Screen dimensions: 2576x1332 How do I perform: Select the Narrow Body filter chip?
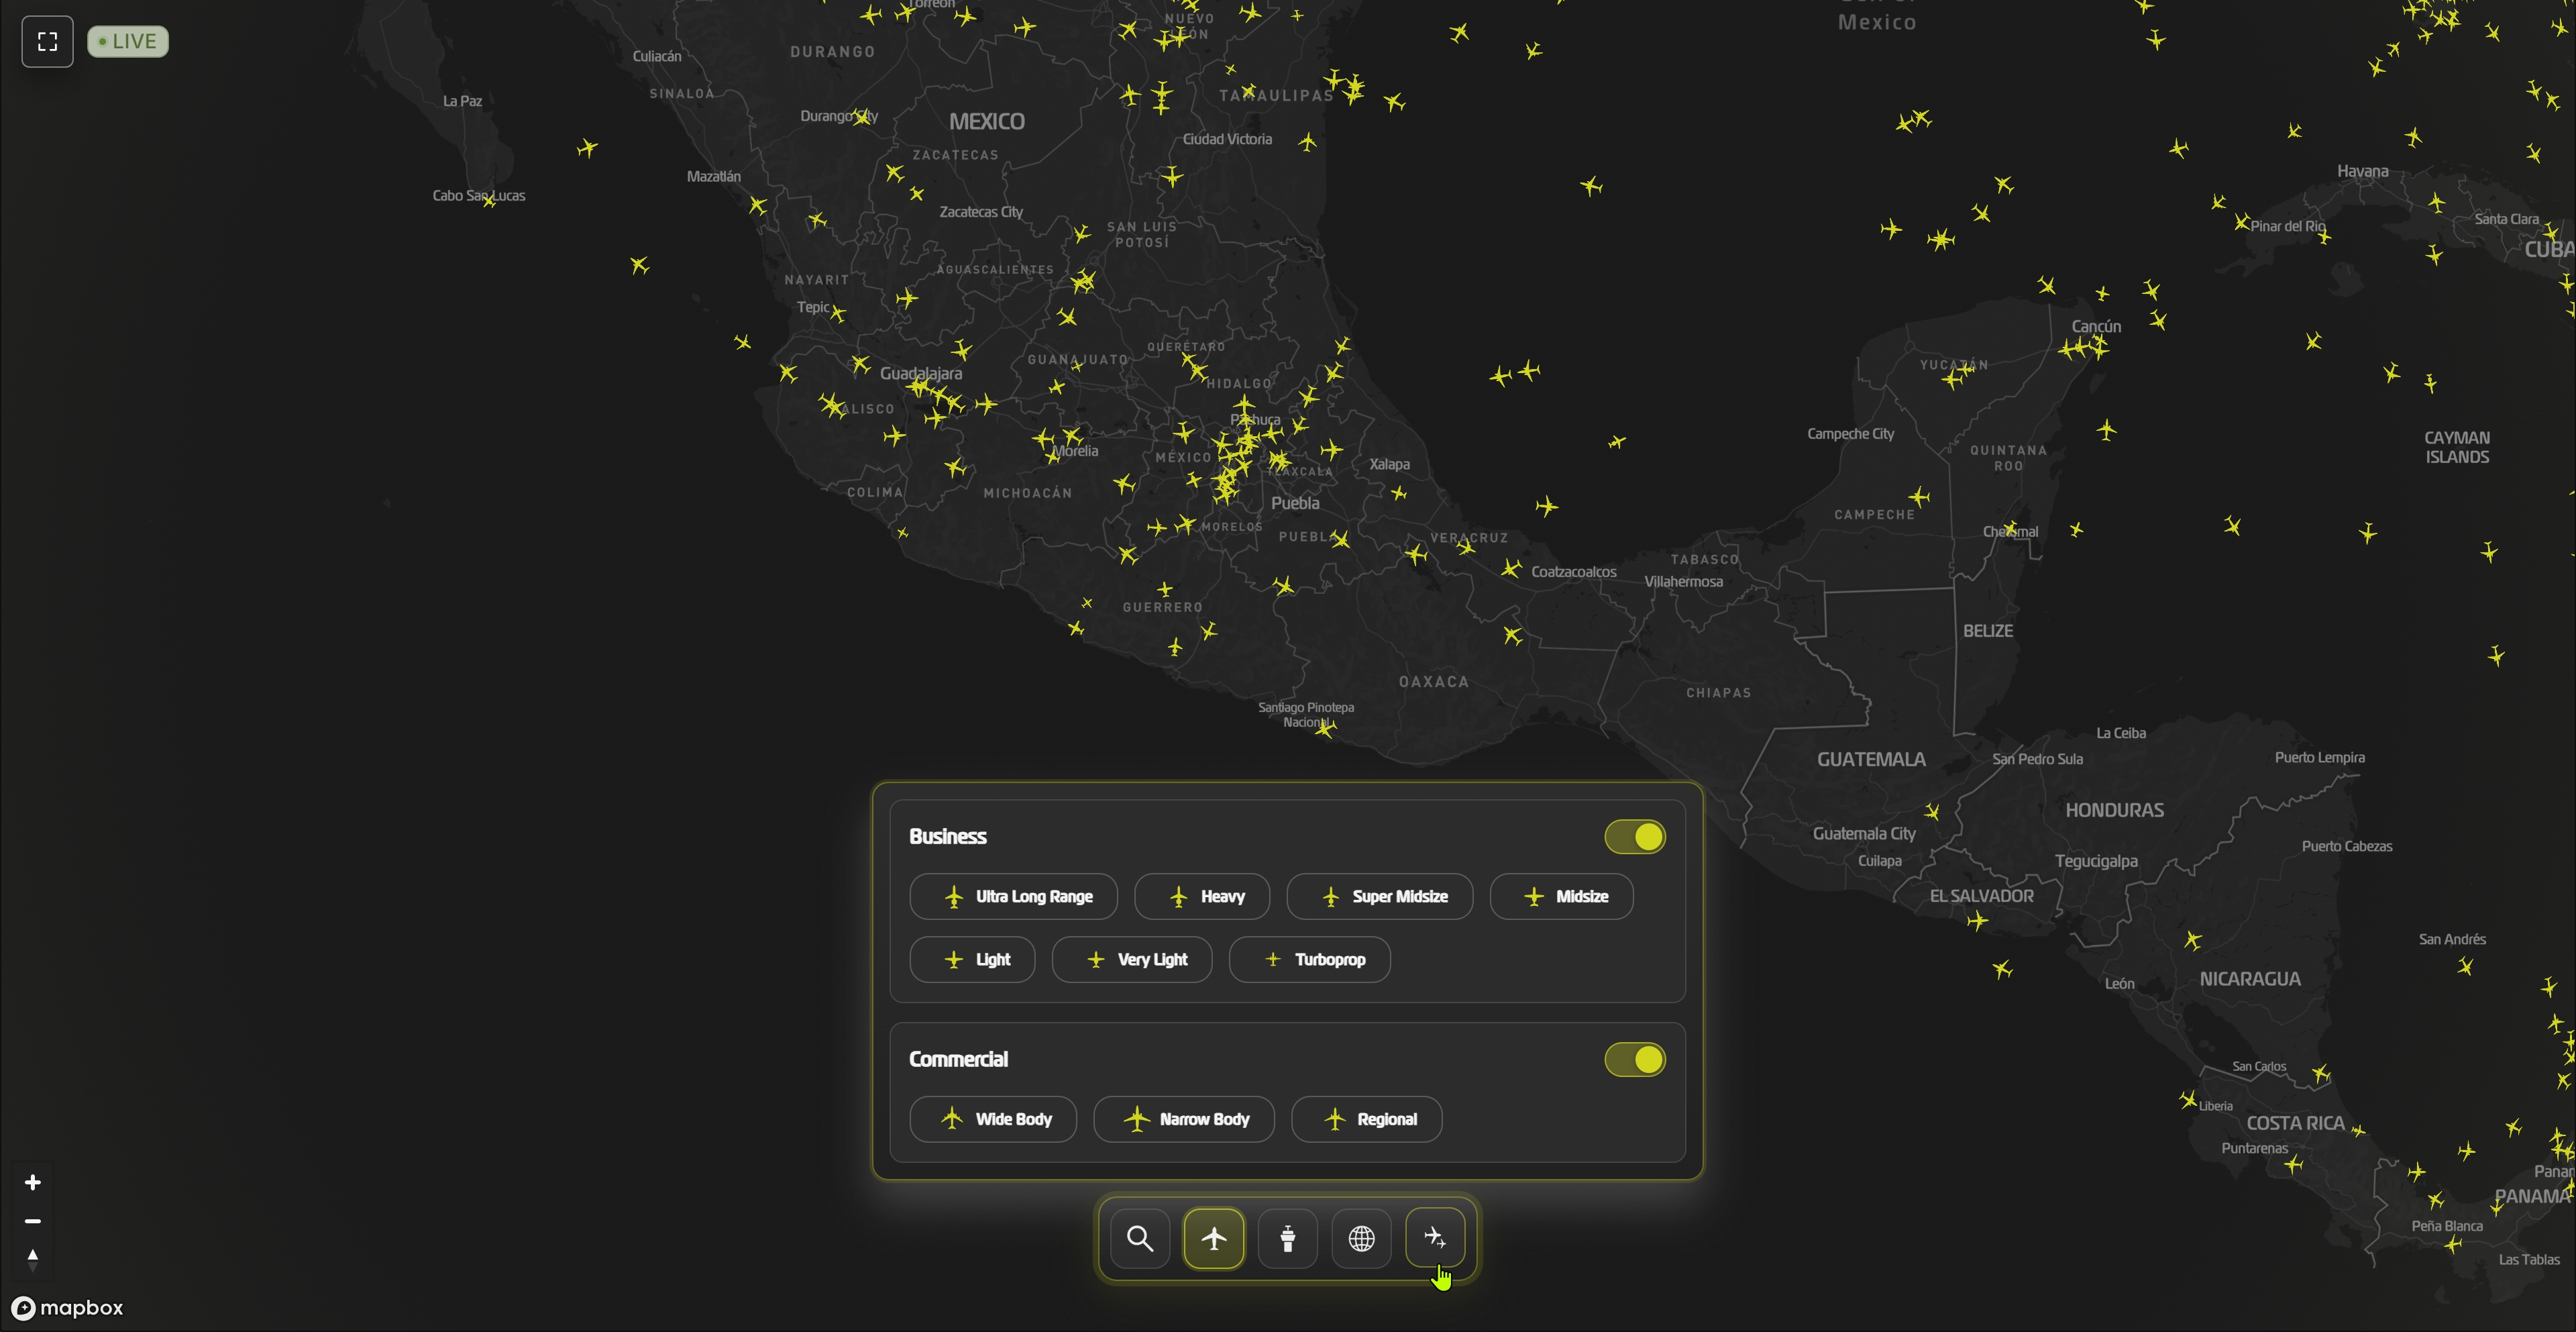1184,1119
